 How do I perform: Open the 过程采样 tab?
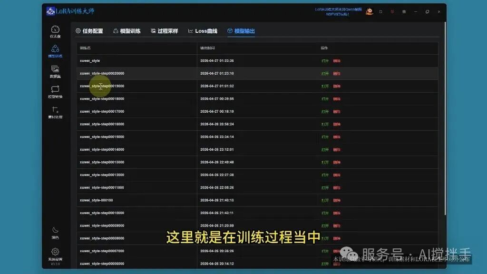pos(164,31)
